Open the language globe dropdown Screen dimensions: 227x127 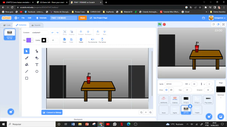(x=17, y=18)
